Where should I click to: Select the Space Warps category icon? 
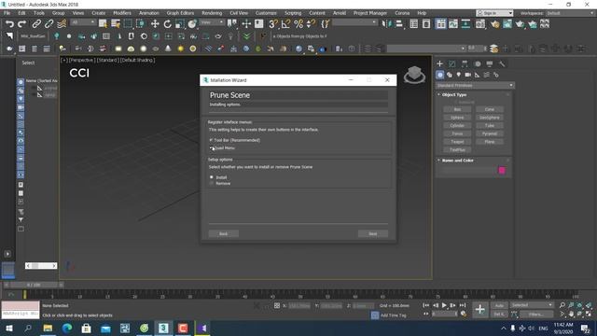tap(487, 75)
